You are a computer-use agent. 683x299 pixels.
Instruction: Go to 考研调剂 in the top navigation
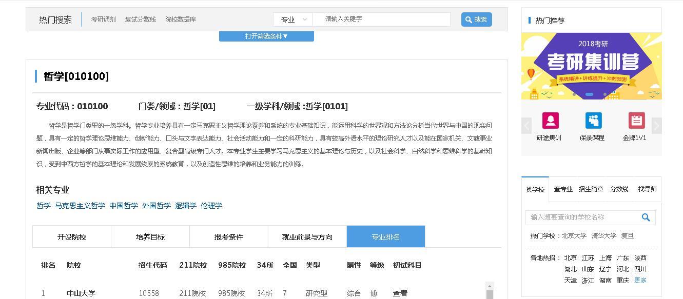(104, 19)
